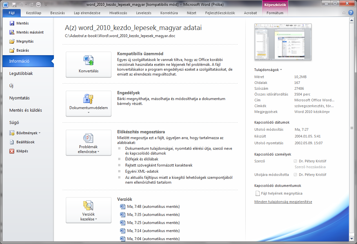The height and width of the screenshot is (244, 357).
Task: Click Fájl helyének megnyitása link
Action: point(282,193)
